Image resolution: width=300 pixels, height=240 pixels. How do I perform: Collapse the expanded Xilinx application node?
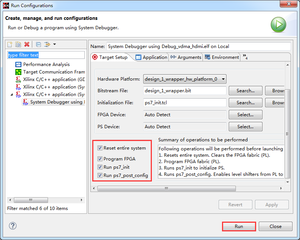point(12,94)
